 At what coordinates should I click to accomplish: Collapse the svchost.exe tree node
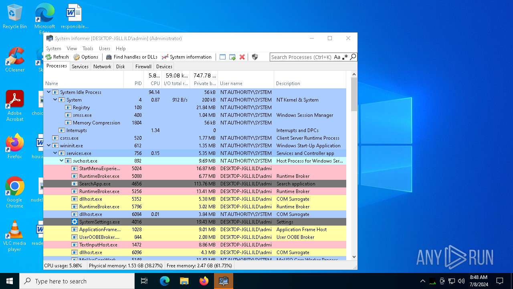pos(62,161)
